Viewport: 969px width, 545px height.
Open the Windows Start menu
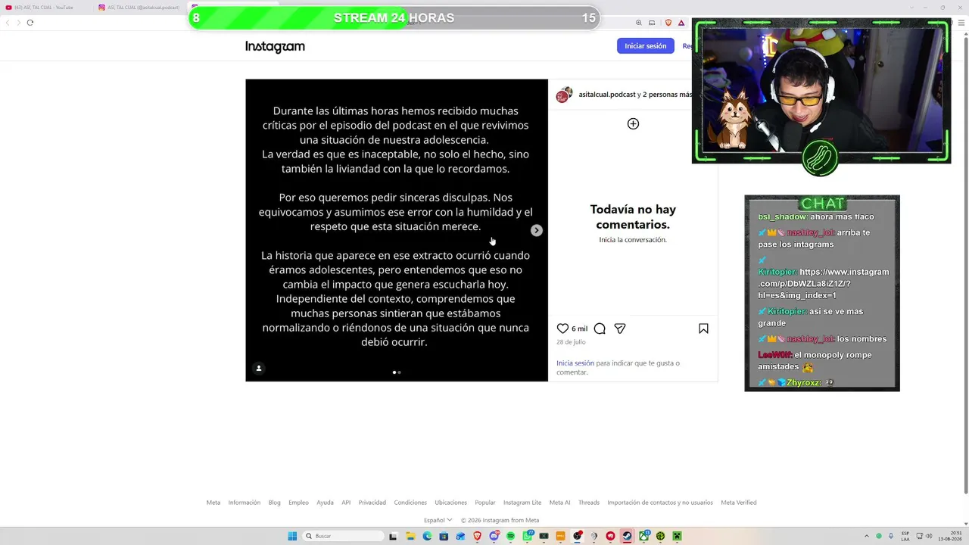point(292,536)
